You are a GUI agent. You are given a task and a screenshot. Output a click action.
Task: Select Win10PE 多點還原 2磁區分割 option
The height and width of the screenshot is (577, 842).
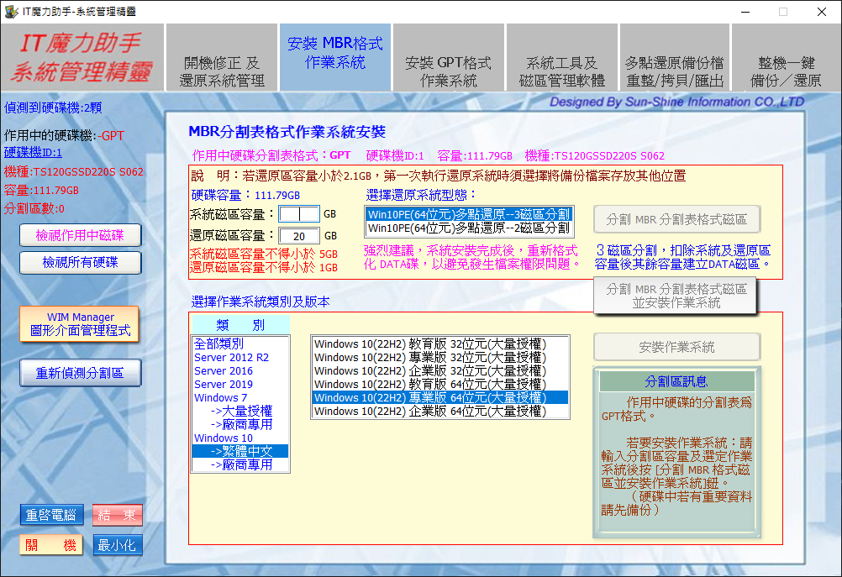pyautogui.click(x=469, y=228)
